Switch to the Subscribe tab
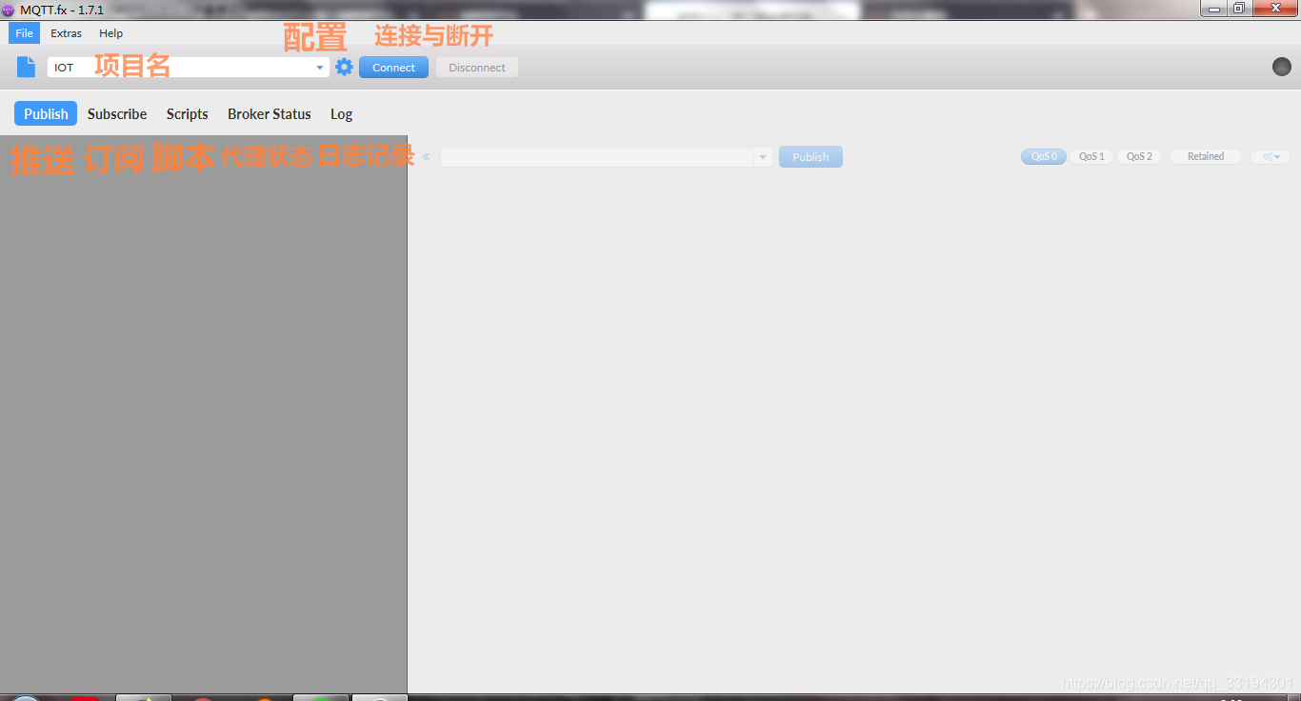This screenshot has width=1301, height=701. click(x=117, y=113)
